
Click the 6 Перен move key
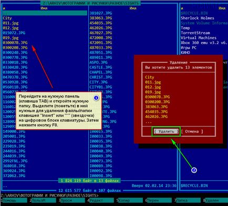tap(159, 200)
